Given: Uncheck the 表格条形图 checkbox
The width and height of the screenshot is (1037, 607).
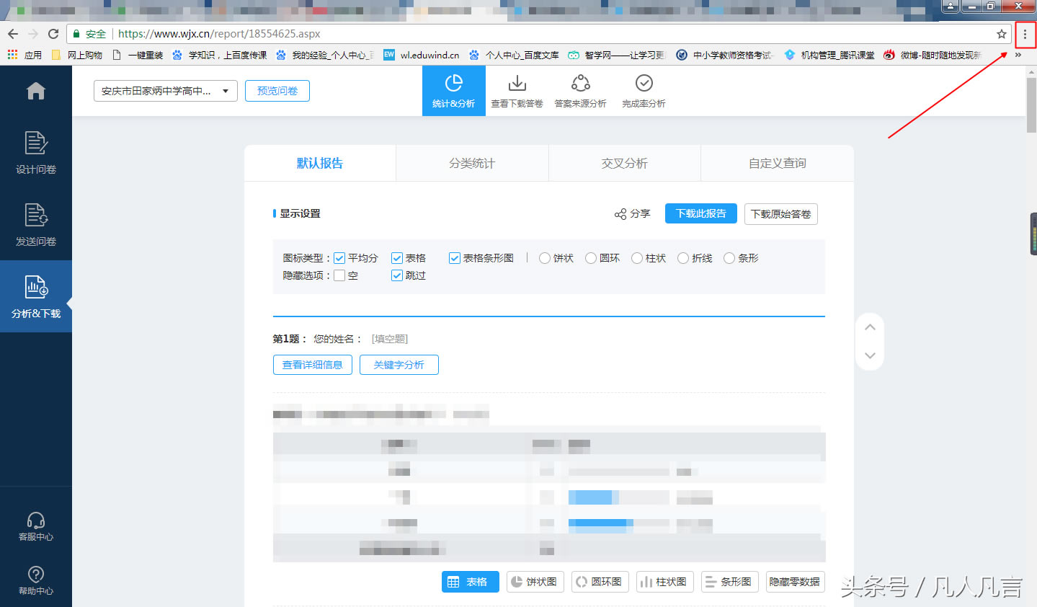Looking at the screenshot, I should (455, 258).
